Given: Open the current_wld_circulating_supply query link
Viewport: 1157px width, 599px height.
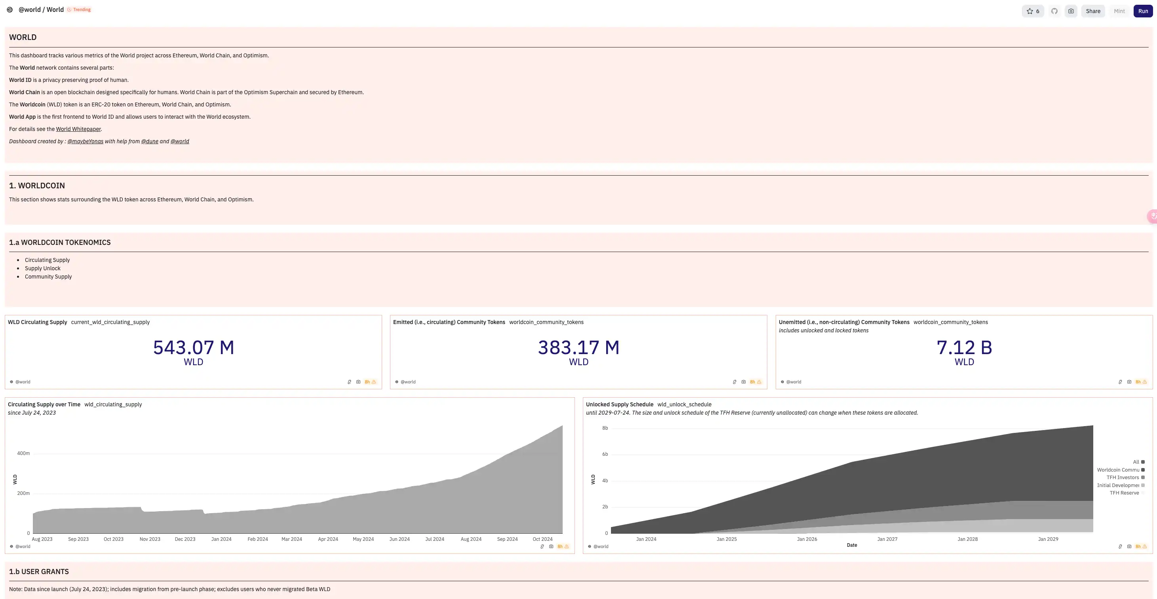Looking at the screenshot, I should click(110, 322).
